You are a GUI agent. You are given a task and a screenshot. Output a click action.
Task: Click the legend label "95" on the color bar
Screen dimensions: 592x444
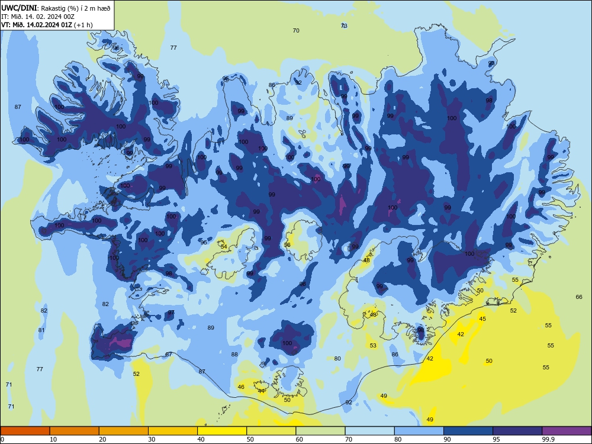[496, 439]
